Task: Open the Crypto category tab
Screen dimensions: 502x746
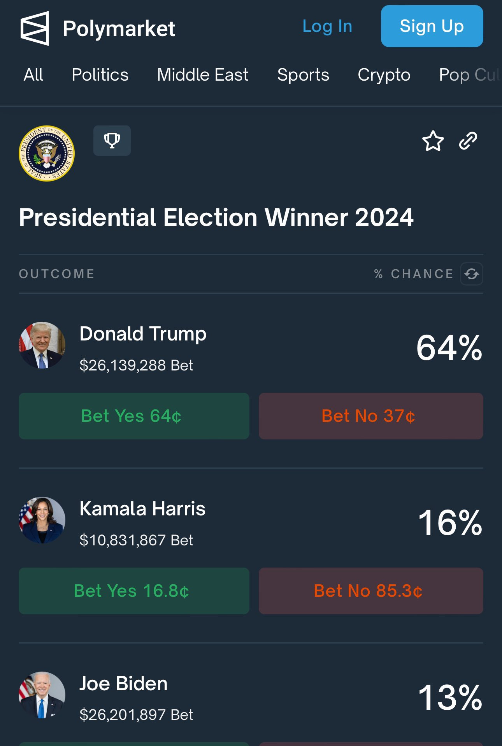Action: pyautogui.click(x=384, y=75)
